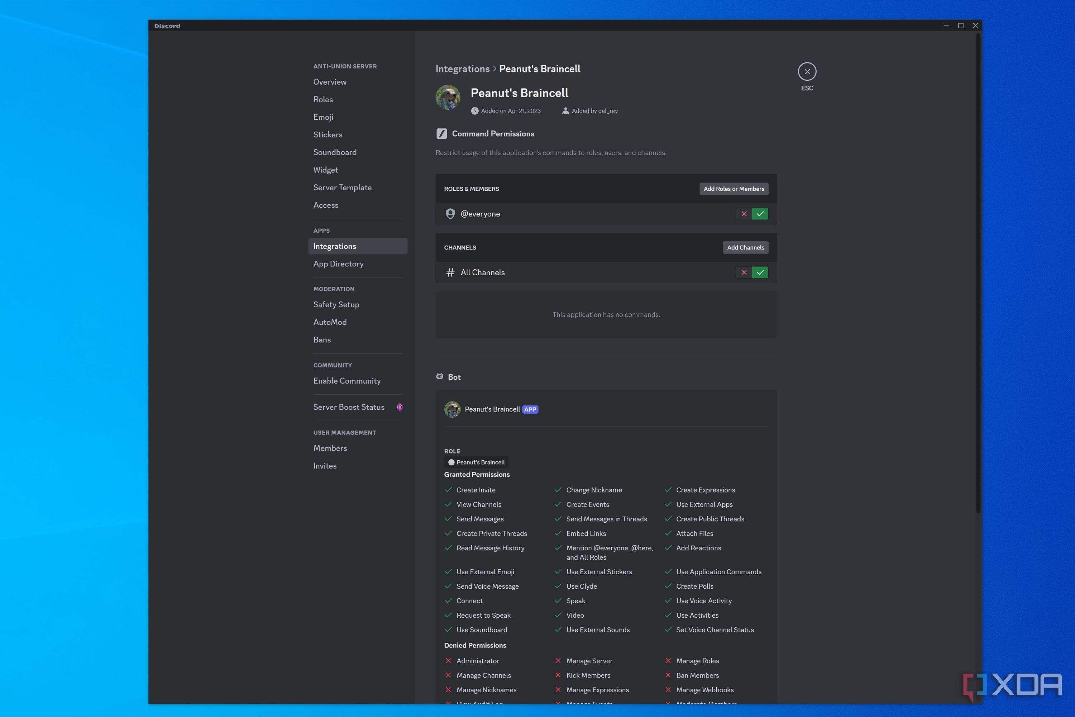Screen dimensions: 1075x717
Task: Click the ESC close icon
Action: (x=807, y=71)
